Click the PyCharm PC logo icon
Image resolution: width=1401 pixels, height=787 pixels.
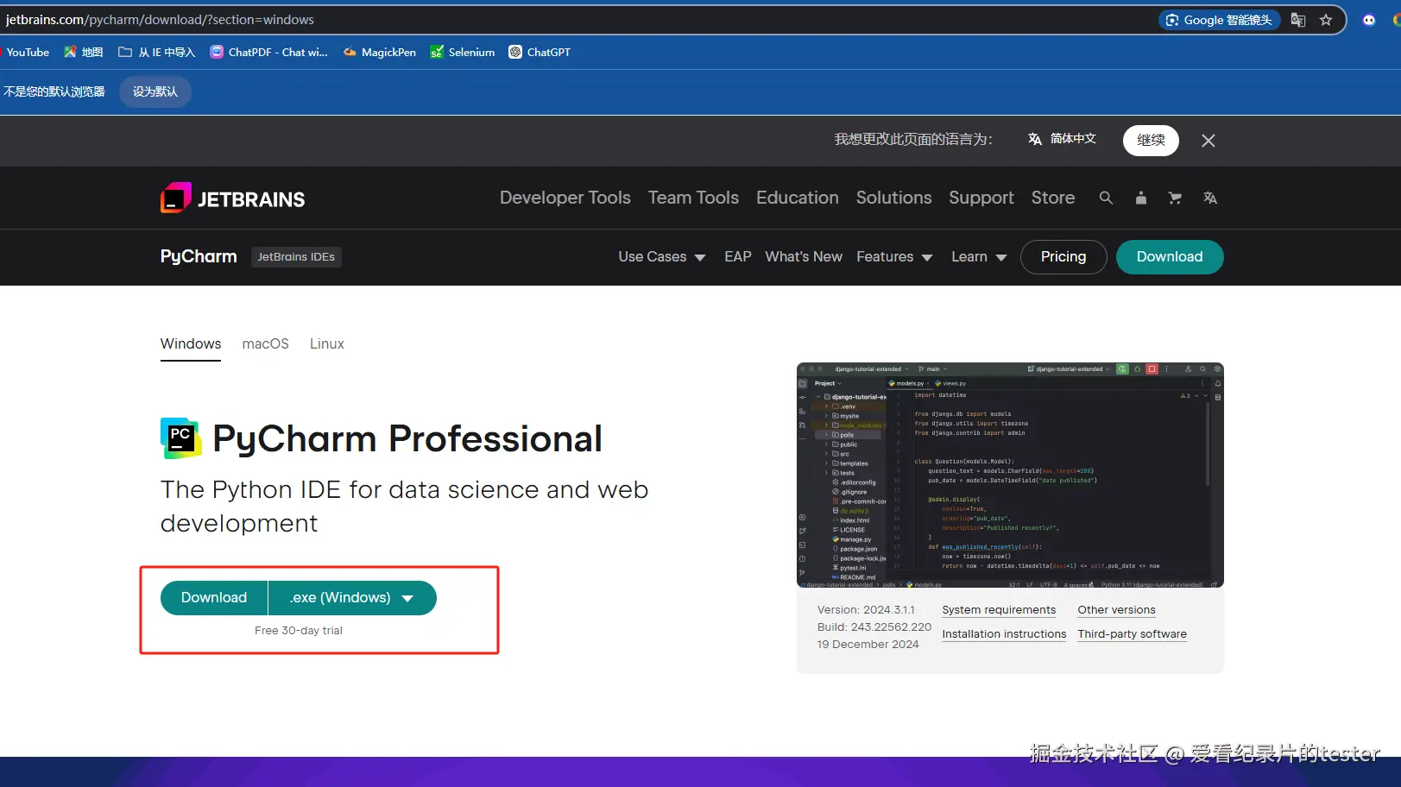coord(181,438)
